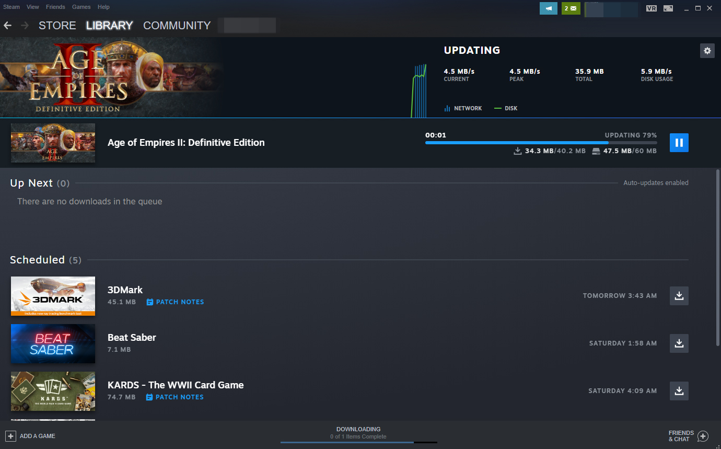
Task: Open the Friends menu
Action: click(x=55, y=7)
